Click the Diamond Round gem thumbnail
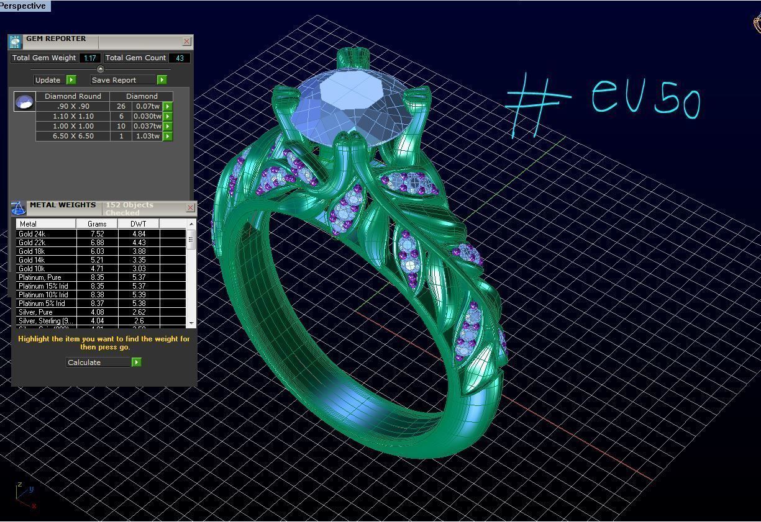The width and height of the screenshot is (761, 522). (25, 102)
